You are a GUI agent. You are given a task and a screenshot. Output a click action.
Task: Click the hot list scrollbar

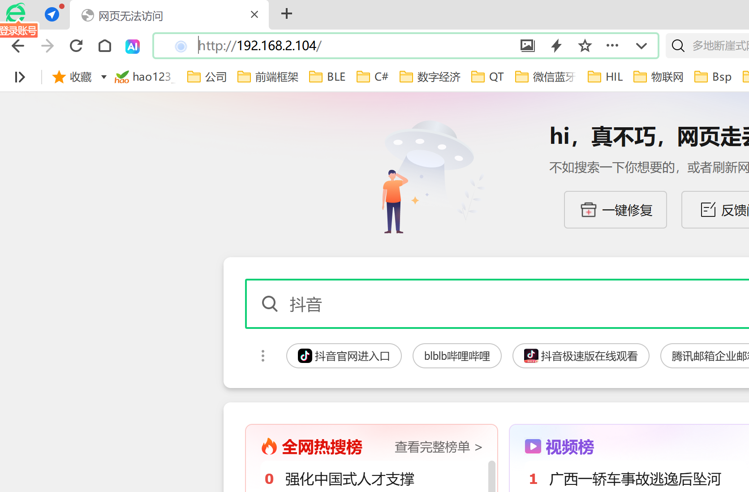pos(491,476)
